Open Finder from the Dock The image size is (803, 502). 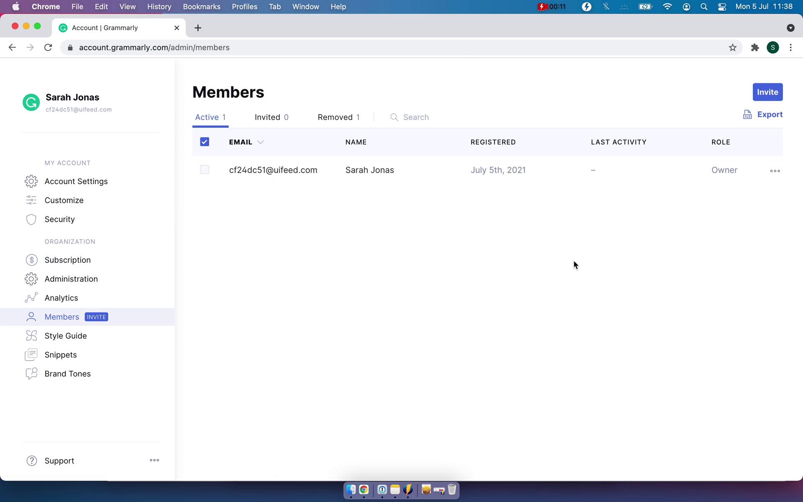pyautogui.click(x=351, y=489)
